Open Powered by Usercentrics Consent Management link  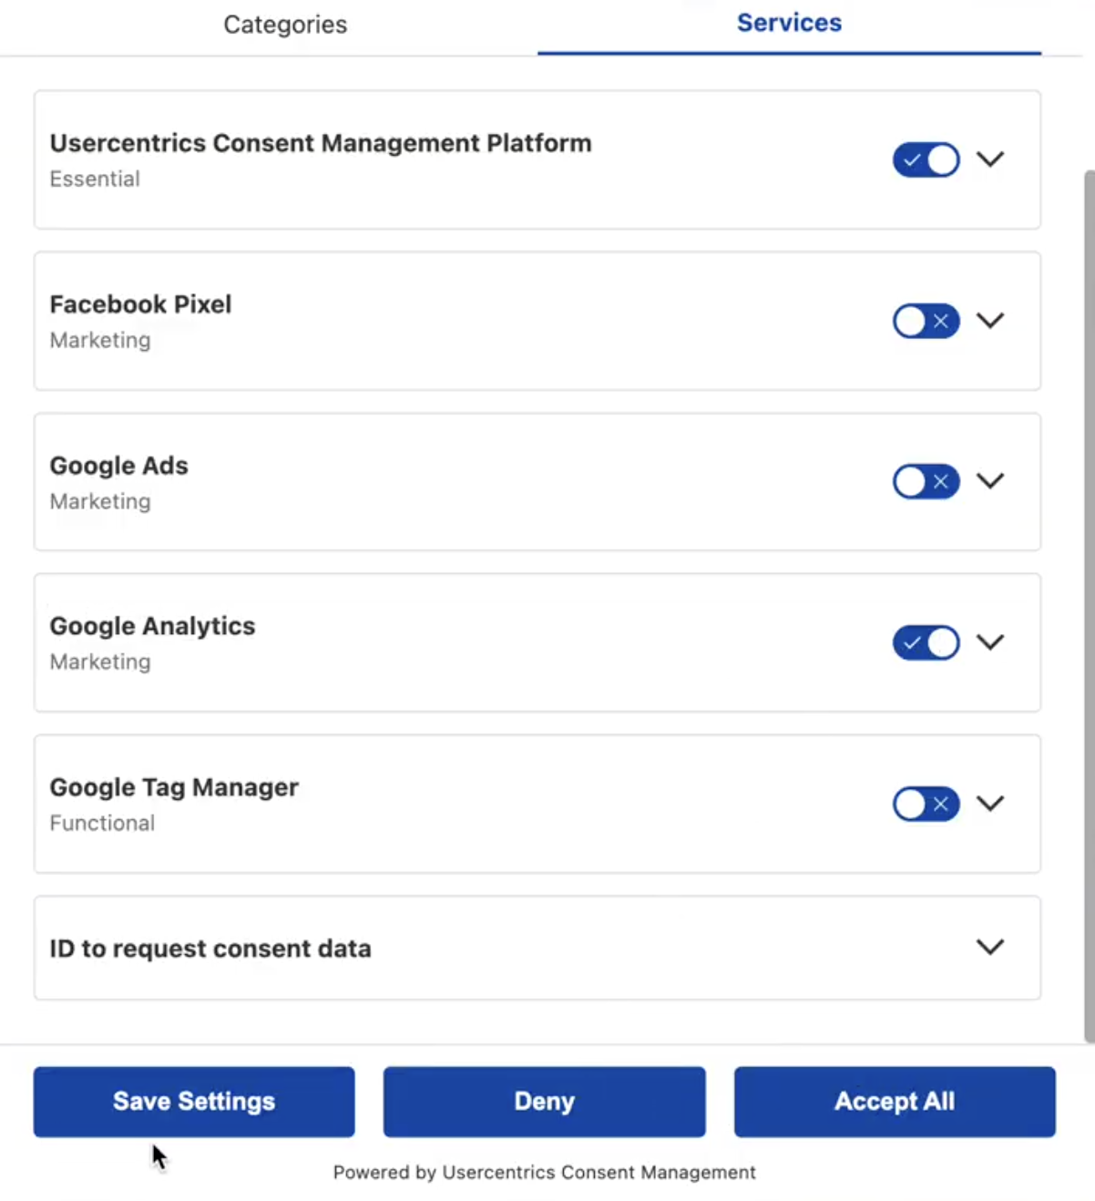pyautogui.click(x=544, y=1173)
